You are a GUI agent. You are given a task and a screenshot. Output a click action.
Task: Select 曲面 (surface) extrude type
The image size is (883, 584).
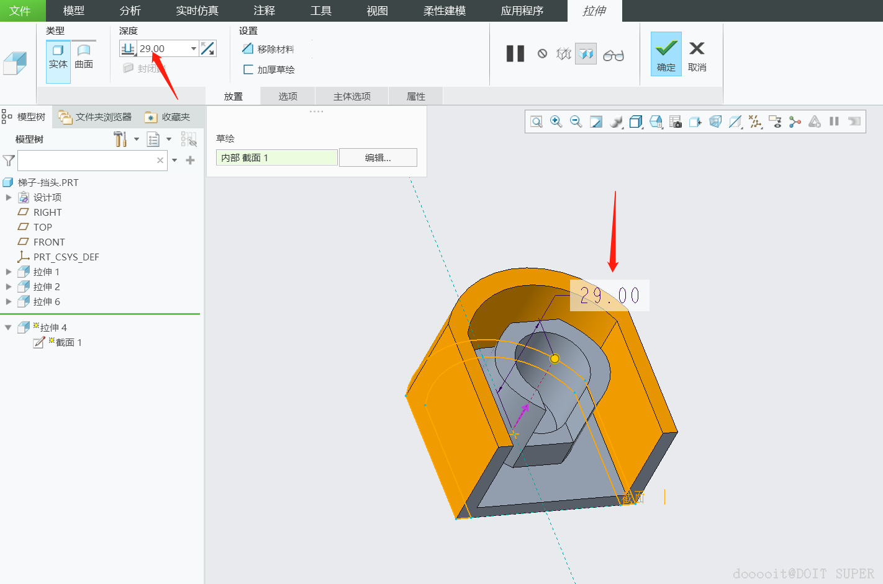(x=84, y=56)
